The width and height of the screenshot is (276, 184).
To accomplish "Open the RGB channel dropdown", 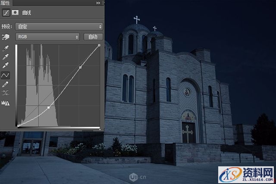I will [47, 37].
